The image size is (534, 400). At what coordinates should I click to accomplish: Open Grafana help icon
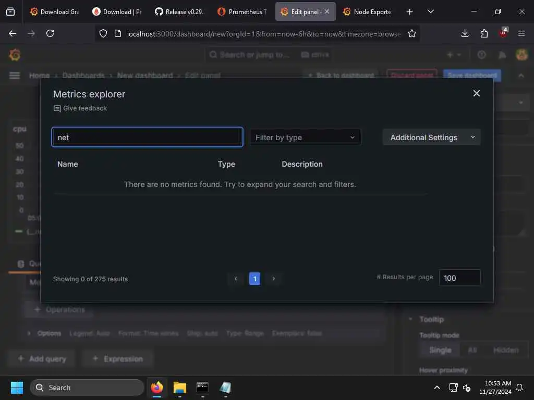[481, 55]
